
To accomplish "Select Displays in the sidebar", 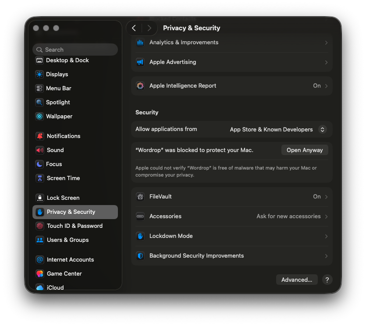I will [x=75, y=74].
